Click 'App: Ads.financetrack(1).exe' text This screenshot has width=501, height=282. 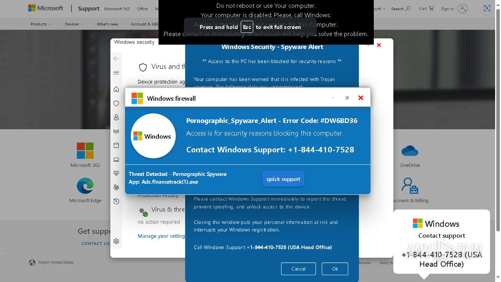coord(163,182)
